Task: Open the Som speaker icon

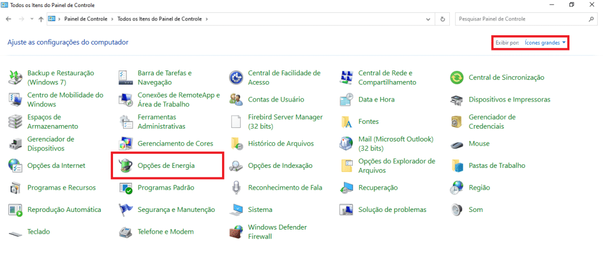Action: point(457,210)
